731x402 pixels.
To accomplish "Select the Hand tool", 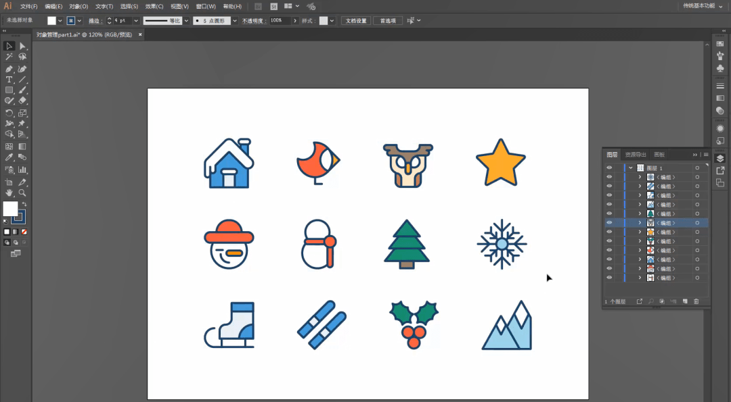I will [9, 193].
